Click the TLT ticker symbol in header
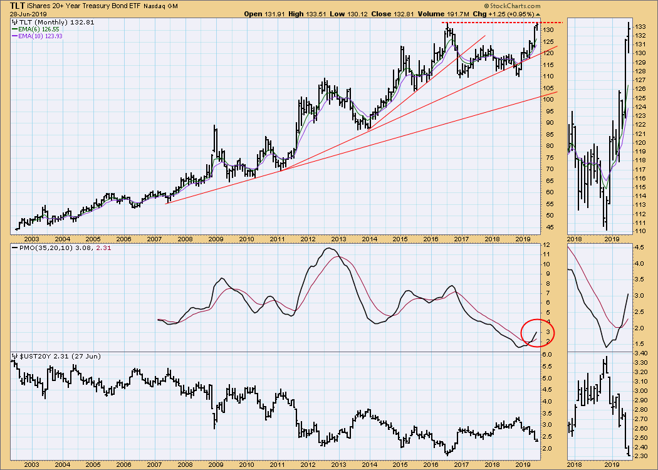Screen dimensions: 658x470 coord(16,6)
